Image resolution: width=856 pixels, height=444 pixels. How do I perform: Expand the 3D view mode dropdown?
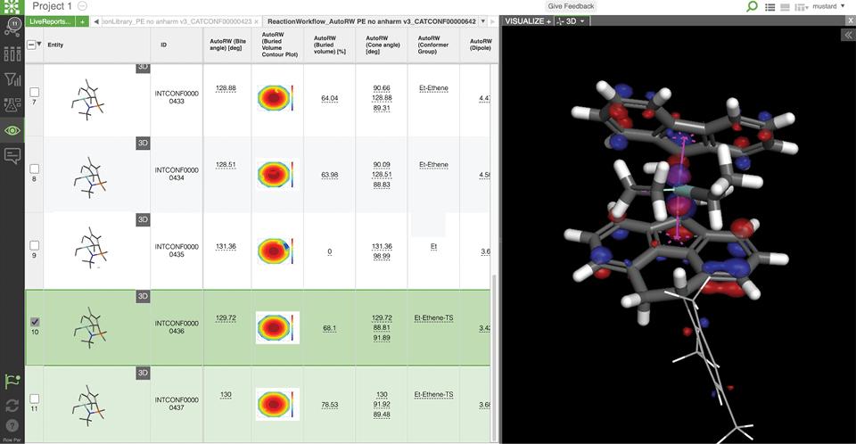pyautogui.click(x=571, y=21)
